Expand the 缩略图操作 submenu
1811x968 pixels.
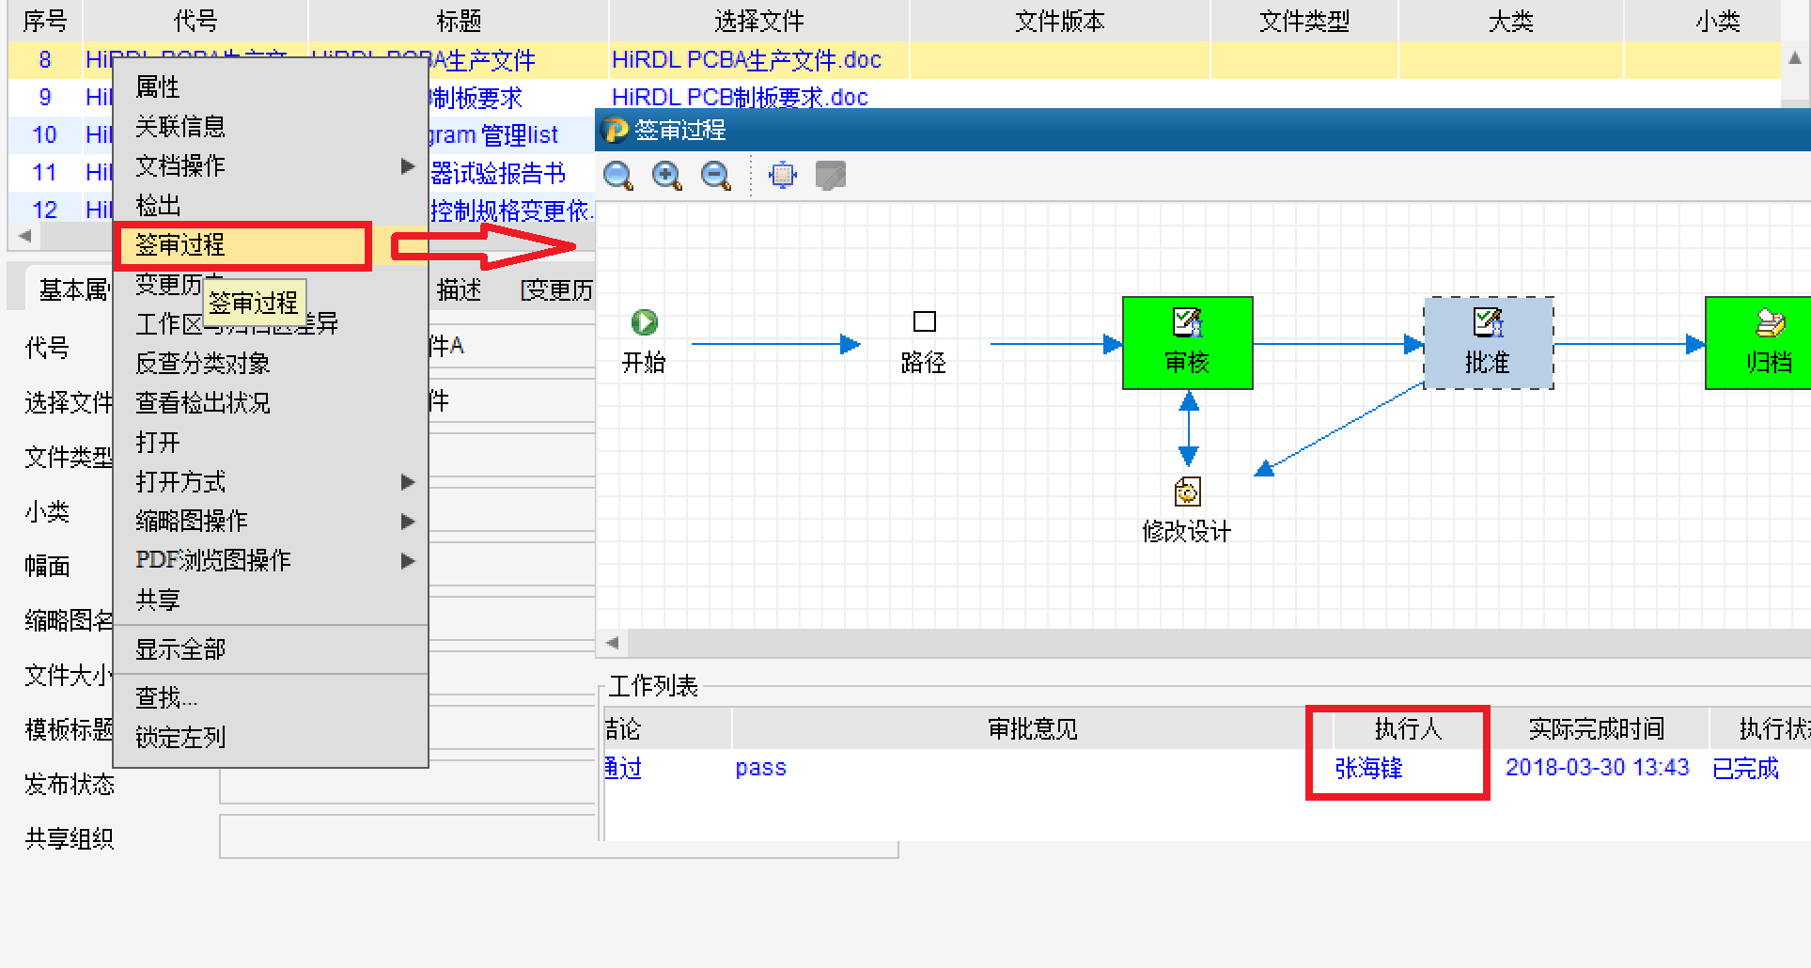coord(271,522)
